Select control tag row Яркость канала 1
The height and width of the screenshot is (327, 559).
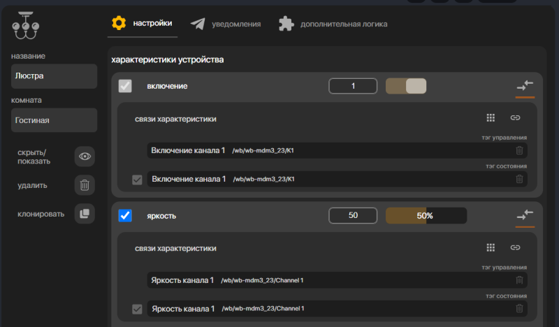tap(337, 280)
